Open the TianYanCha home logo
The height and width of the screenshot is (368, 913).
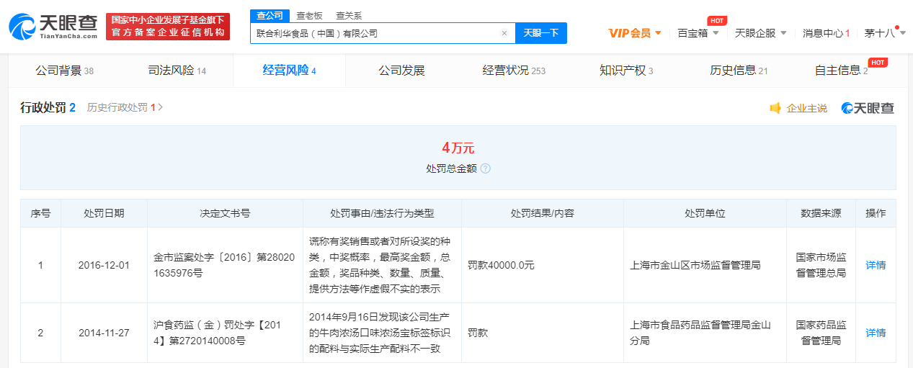(x=53, y=27)
